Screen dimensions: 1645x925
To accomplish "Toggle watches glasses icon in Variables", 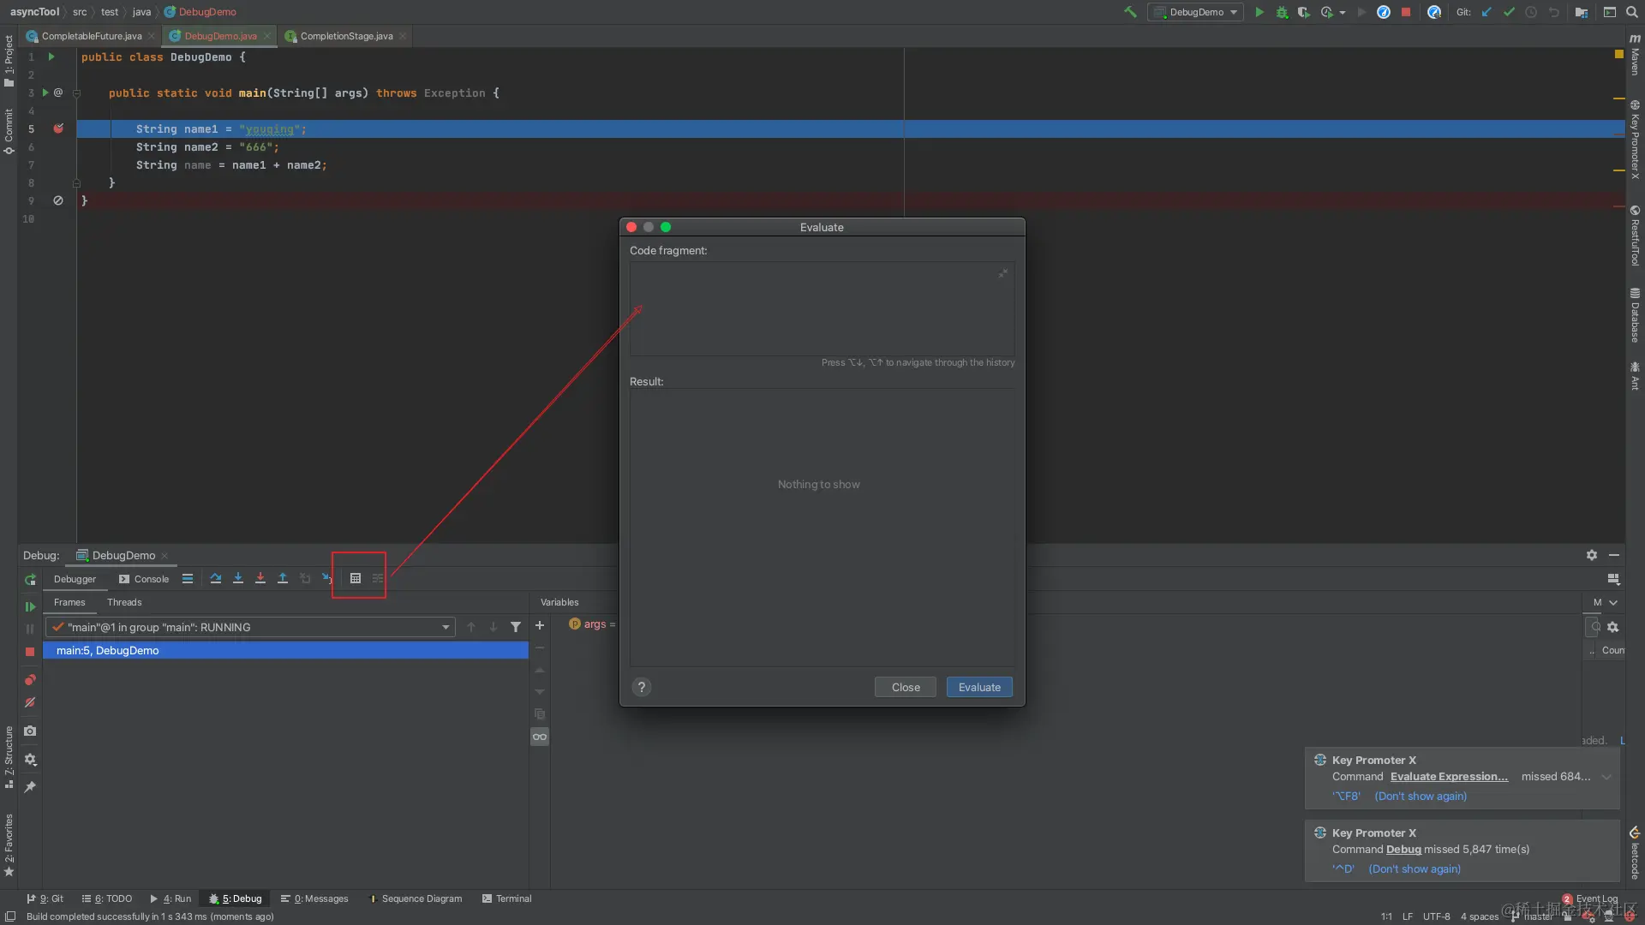I will (x=540, y=737).
